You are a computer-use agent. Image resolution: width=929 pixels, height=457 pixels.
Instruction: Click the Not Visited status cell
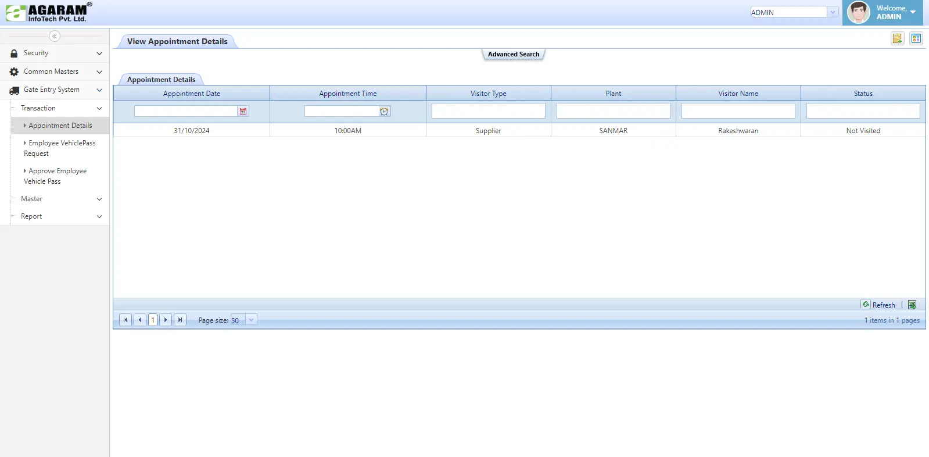863,131
